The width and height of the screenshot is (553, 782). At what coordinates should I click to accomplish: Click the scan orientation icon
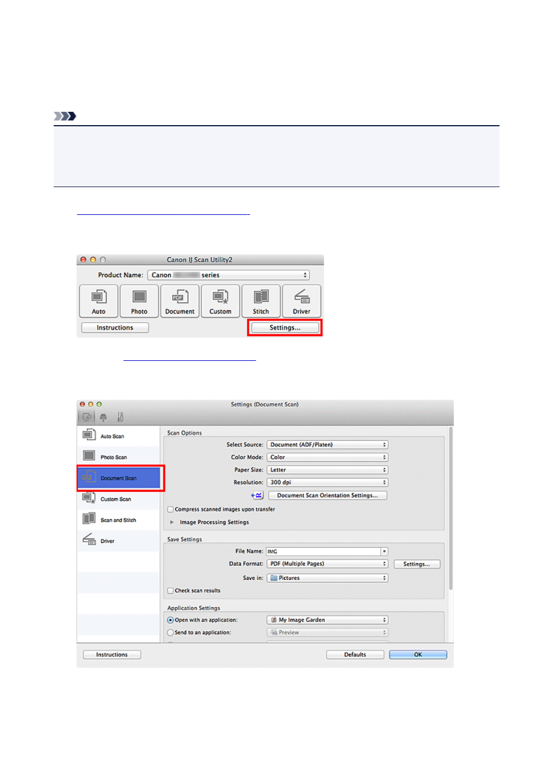pyautogui.click(x=257, y=495)
